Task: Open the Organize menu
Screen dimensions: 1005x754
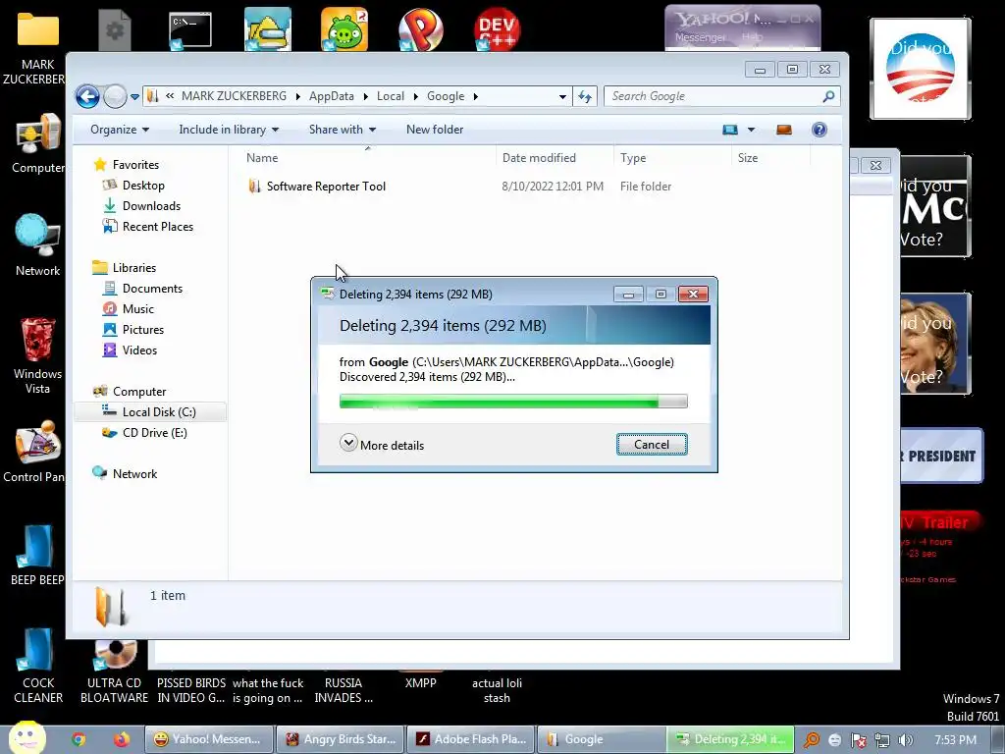Action: (119, 130)
